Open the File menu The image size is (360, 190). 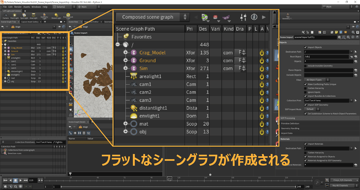point(5,7)
